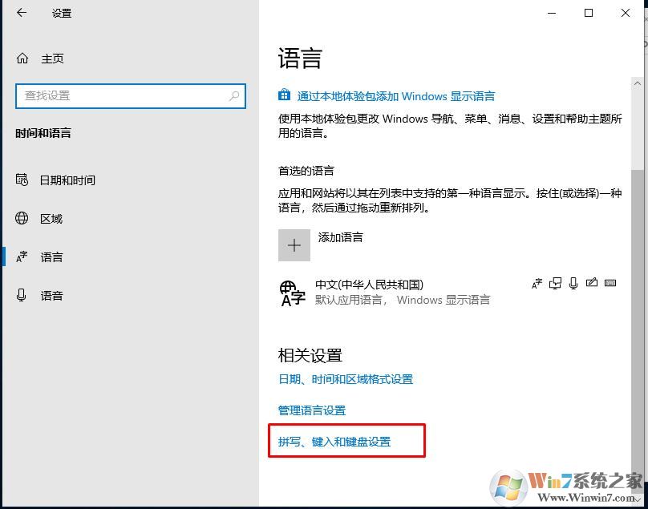Image resolution: width=648 pixels, height=509 pixels.
Task: Click the 添加语言 label
Action: click(x=341, y=237)
